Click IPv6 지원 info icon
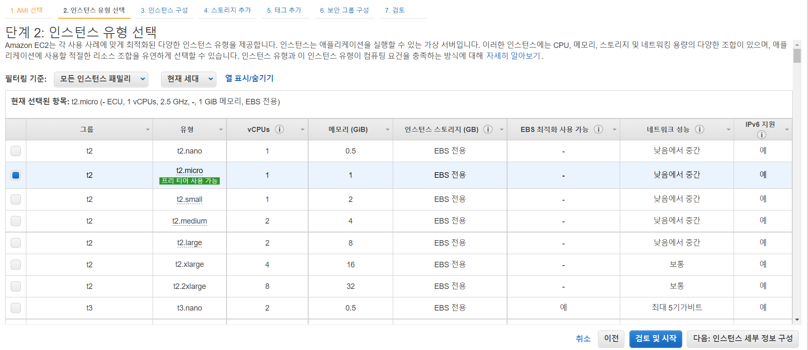Viewport: 808px width, 350px height. click(x=762, y=134)
